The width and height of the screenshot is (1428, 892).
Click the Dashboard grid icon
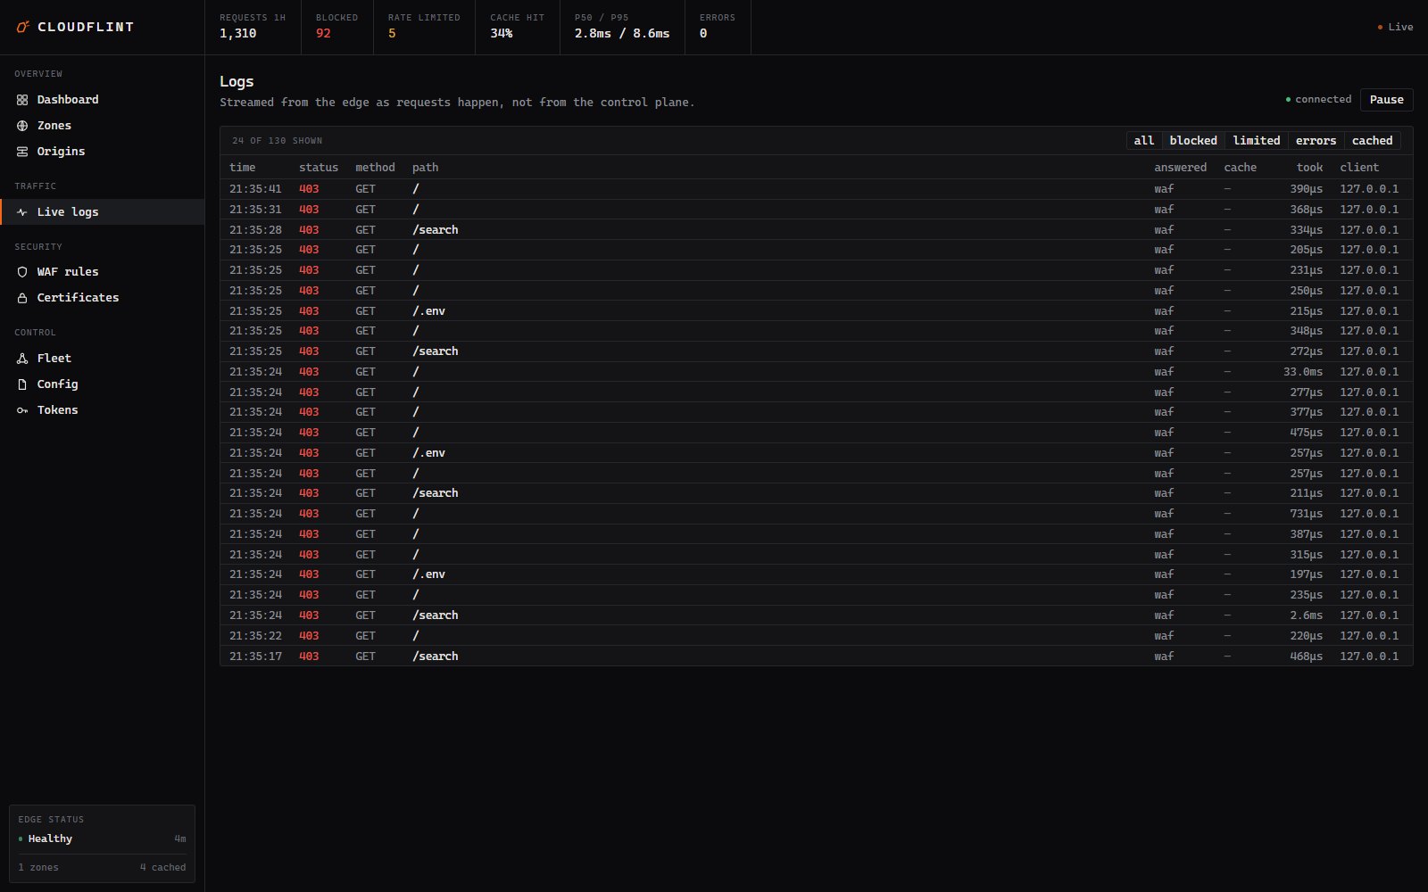tap(22, 100)
